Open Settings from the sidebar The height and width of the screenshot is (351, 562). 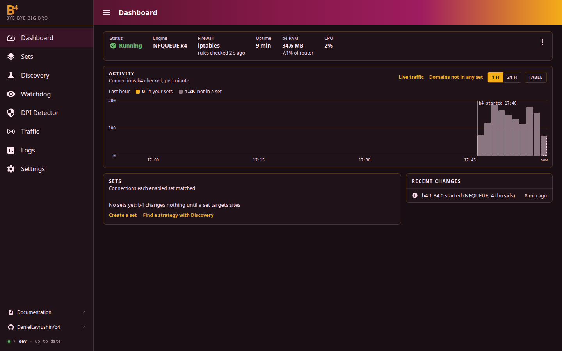47,169
